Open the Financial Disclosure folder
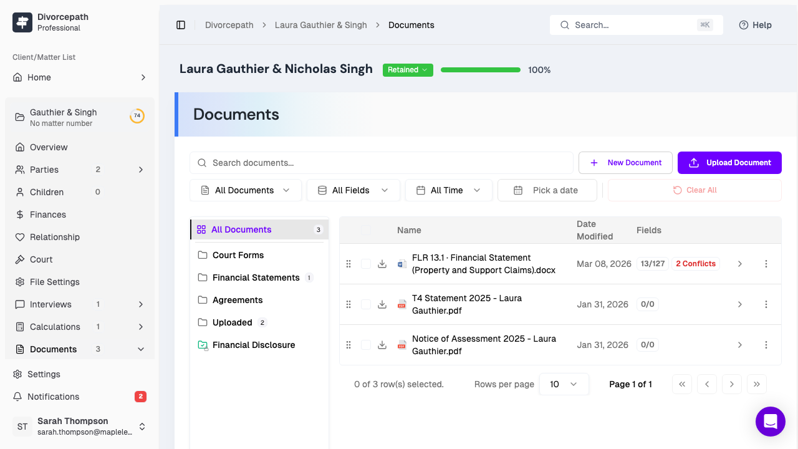Viewport: 798px width, 449px height. 259,345
